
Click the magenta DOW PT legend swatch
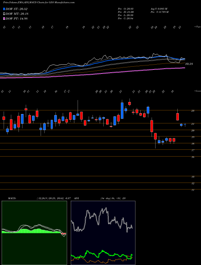click(4, 18)
